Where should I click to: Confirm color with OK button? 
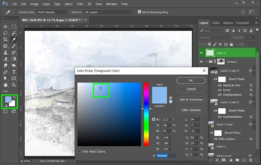pyautogui.click(x=191, y=81)
